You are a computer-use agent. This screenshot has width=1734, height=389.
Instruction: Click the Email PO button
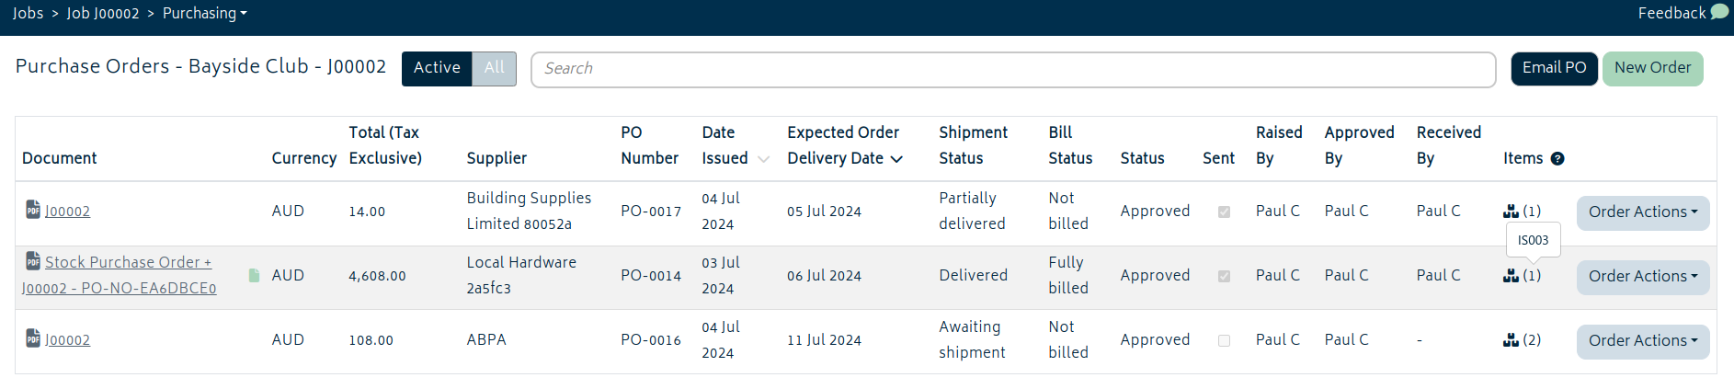[1554, 68]
